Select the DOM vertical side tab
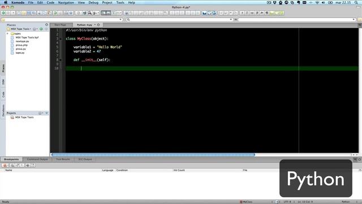362x204 pixels. pyautogui.click(x=3, y=82)
